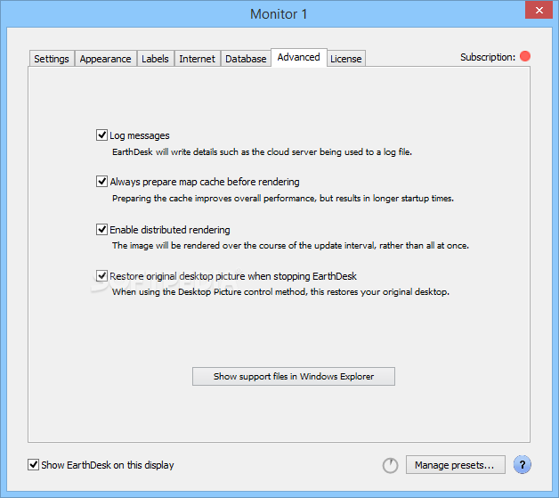The height and width of the screenshot is (498, 559).
Task: Uncheck Show EarthDesk on this display
Action: click(34, 464)
